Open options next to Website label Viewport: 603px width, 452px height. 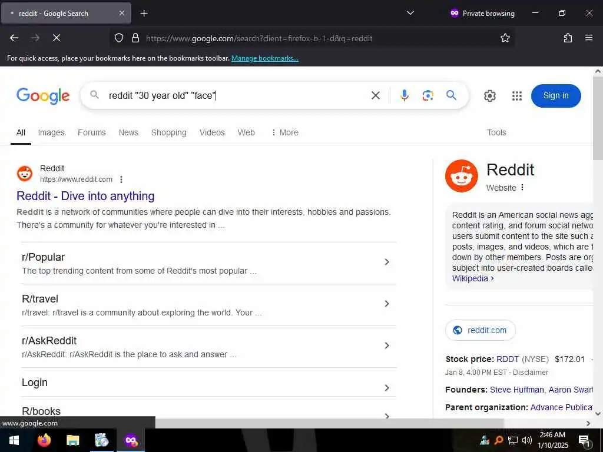pos(522,188)
